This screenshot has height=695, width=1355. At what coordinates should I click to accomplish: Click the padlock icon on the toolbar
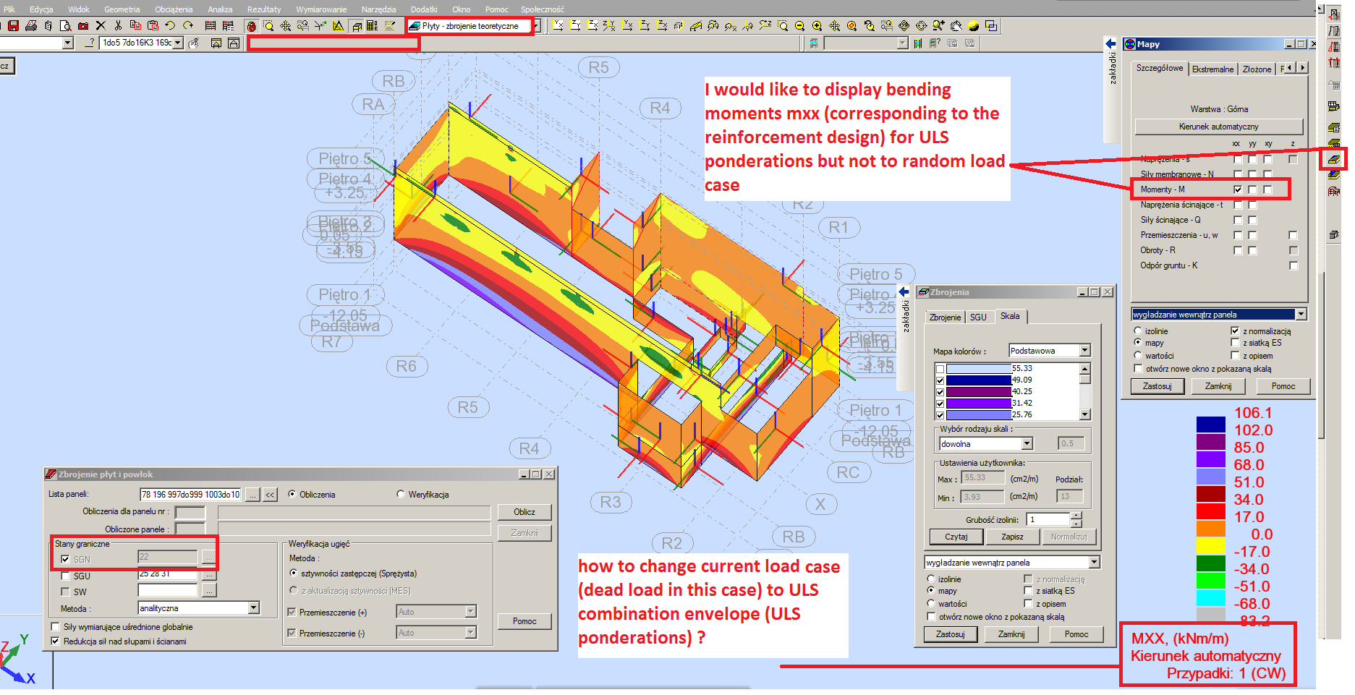click(251, 26)
